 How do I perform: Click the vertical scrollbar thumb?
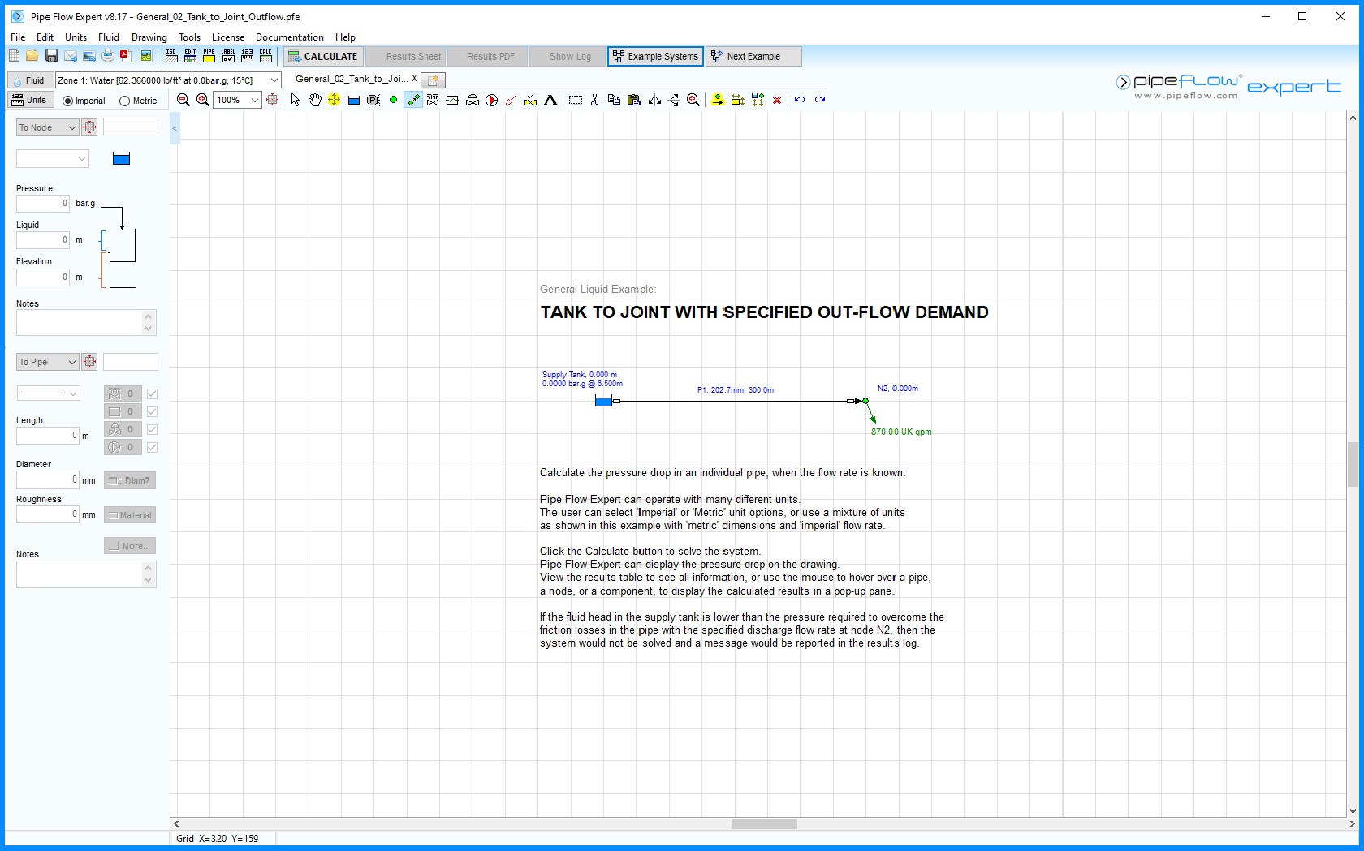point(1353,464)
